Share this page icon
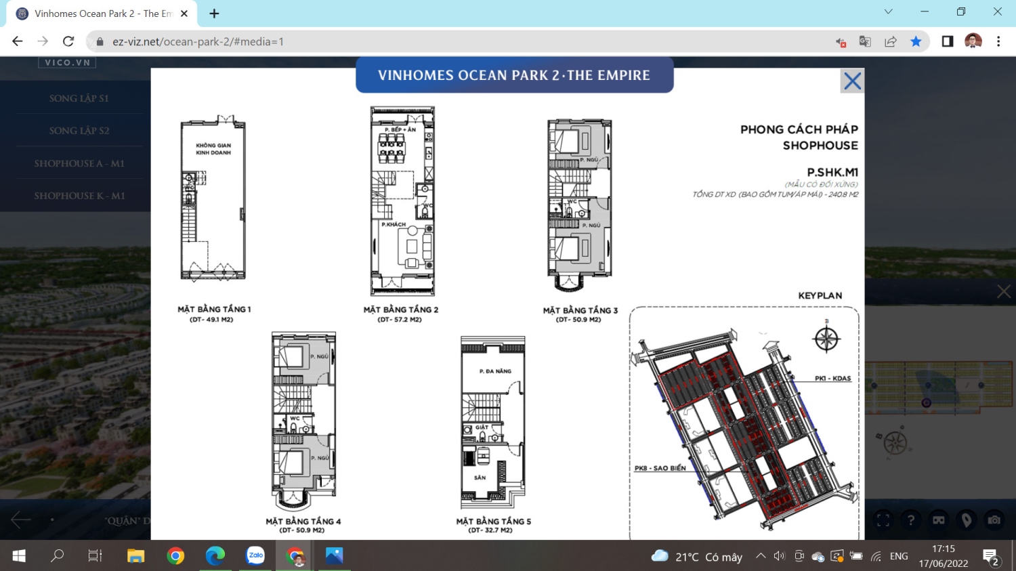 point(891,41)
